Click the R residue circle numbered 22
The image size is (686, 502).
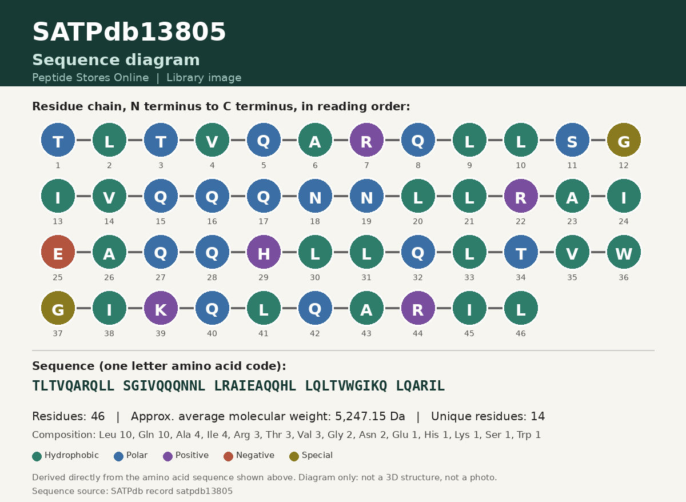click(521, 196)
